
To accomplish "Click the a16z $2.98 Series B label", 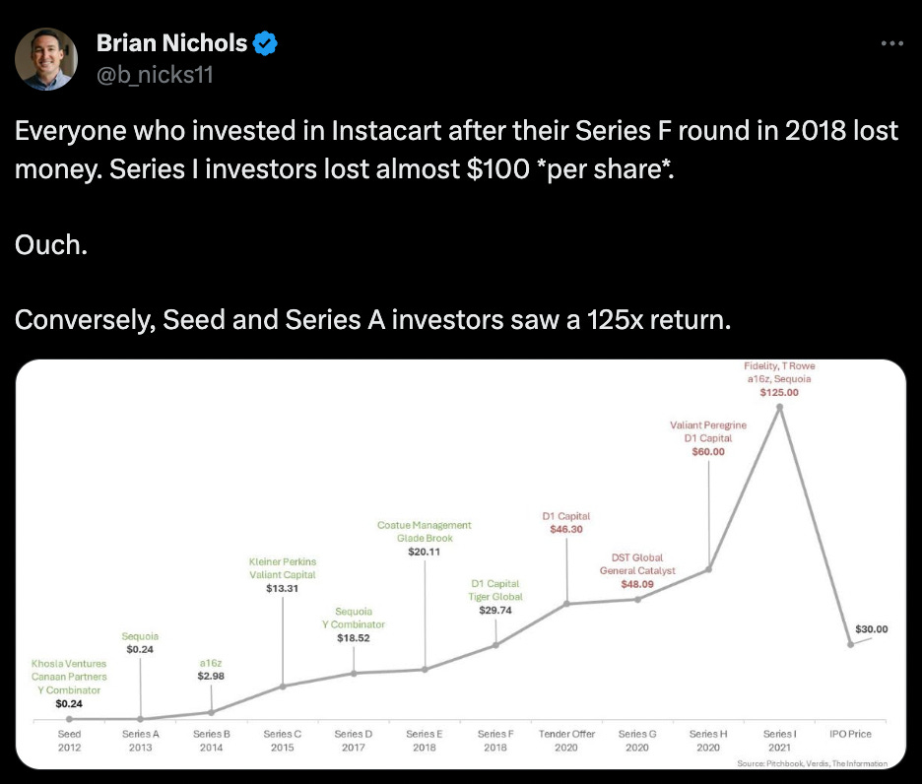I will coord(211,670).
